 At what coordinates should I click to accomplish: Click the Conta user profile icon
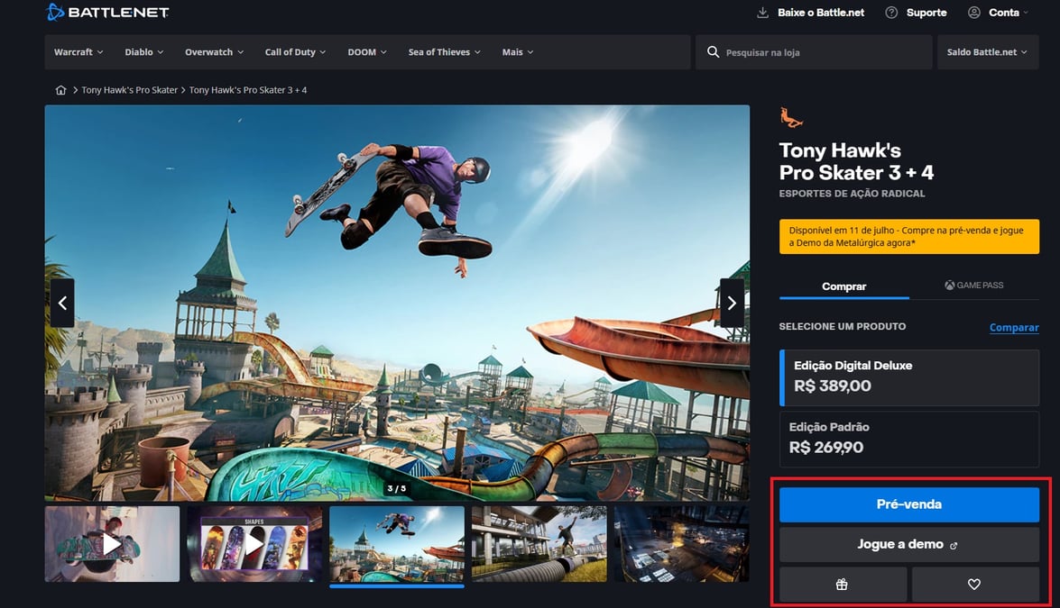pos(974,12)
